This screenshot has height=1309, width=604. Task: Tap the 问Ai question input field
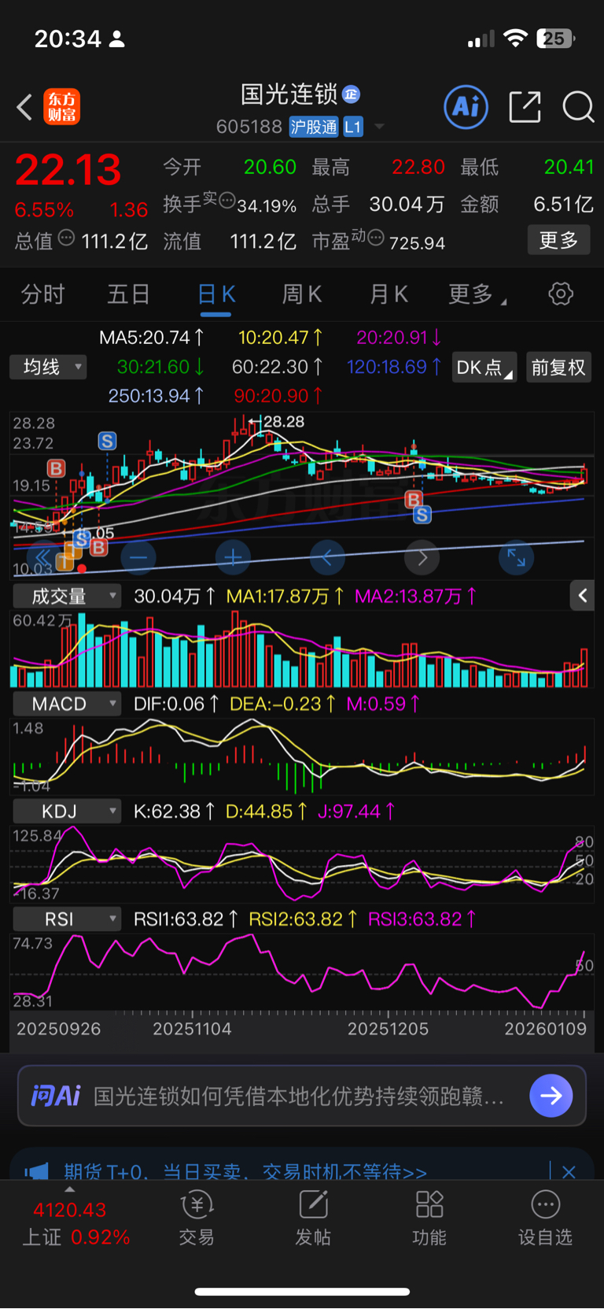coord(302,1096)
